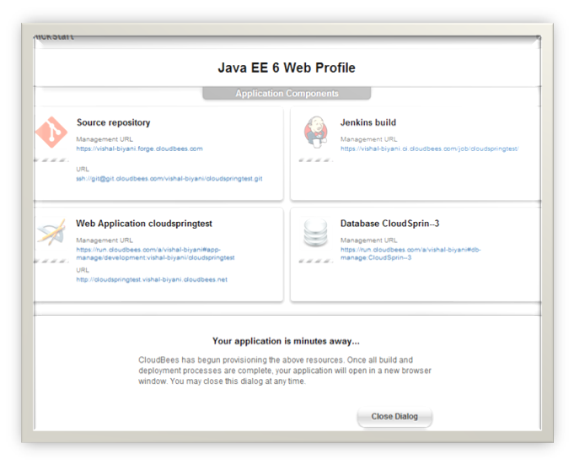
Task: Visit the cloudspringtest.vishal-biyani.cloudbees.net URL
Action: click(152, 279)
